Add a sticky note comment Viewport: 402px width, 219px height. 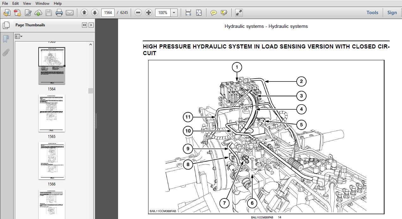tap(214, 13)
